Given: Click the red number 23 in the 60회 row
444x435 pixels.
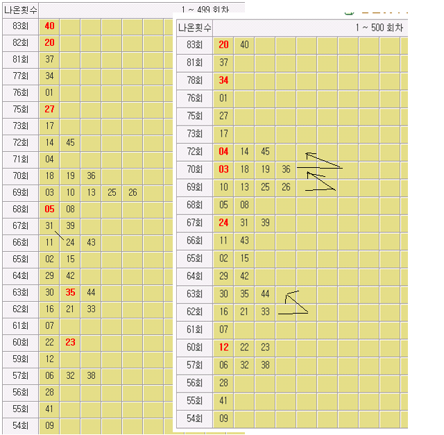Looking at the screenshot, I should click(x=70, y=342).
